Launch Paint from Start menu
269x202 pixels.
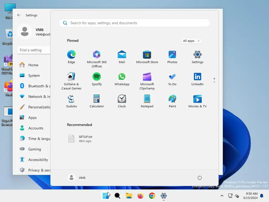172,101
